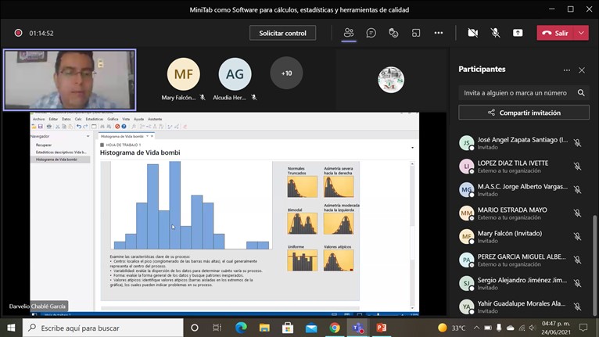Click the Solicitar control button
This screenshot has width=599, height=337.
coord(283,33)
